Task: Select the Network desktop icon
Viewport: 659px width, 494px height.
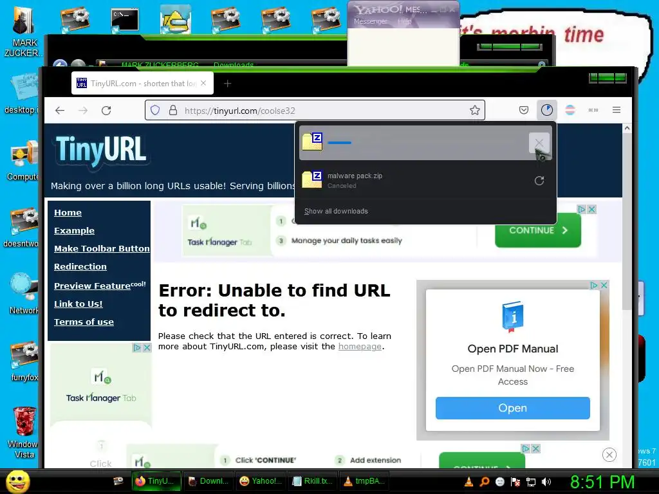Action: (x=24, y=294)
